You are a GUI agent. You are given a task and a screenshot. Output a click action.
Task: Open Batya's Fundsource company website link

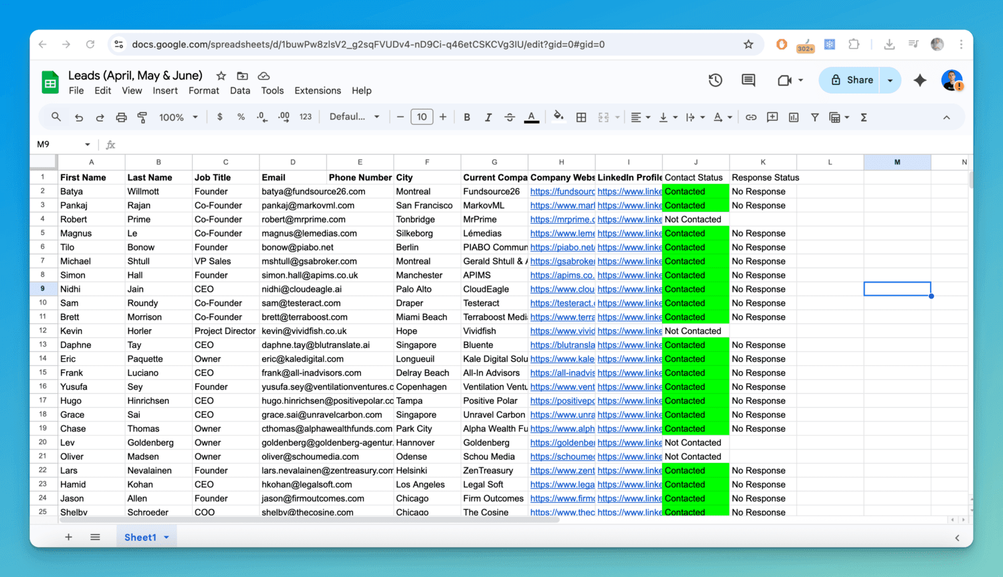pos(562,192)
